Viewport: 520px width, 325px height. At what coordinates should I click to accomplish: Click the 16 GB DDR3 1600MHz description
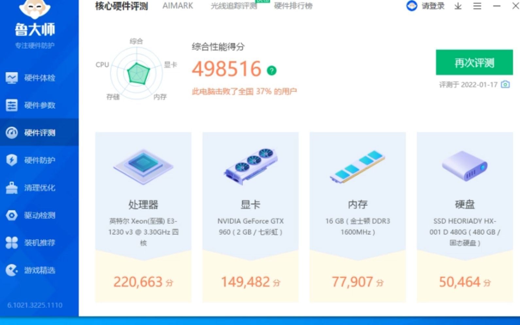point(358,227)
